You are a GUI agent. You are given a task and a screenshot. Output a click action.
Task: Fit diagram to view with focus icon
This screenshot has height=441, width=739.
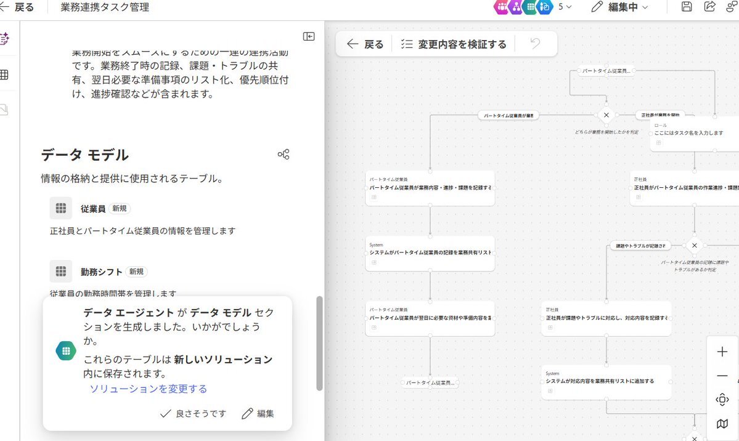[x=722, y=400]
